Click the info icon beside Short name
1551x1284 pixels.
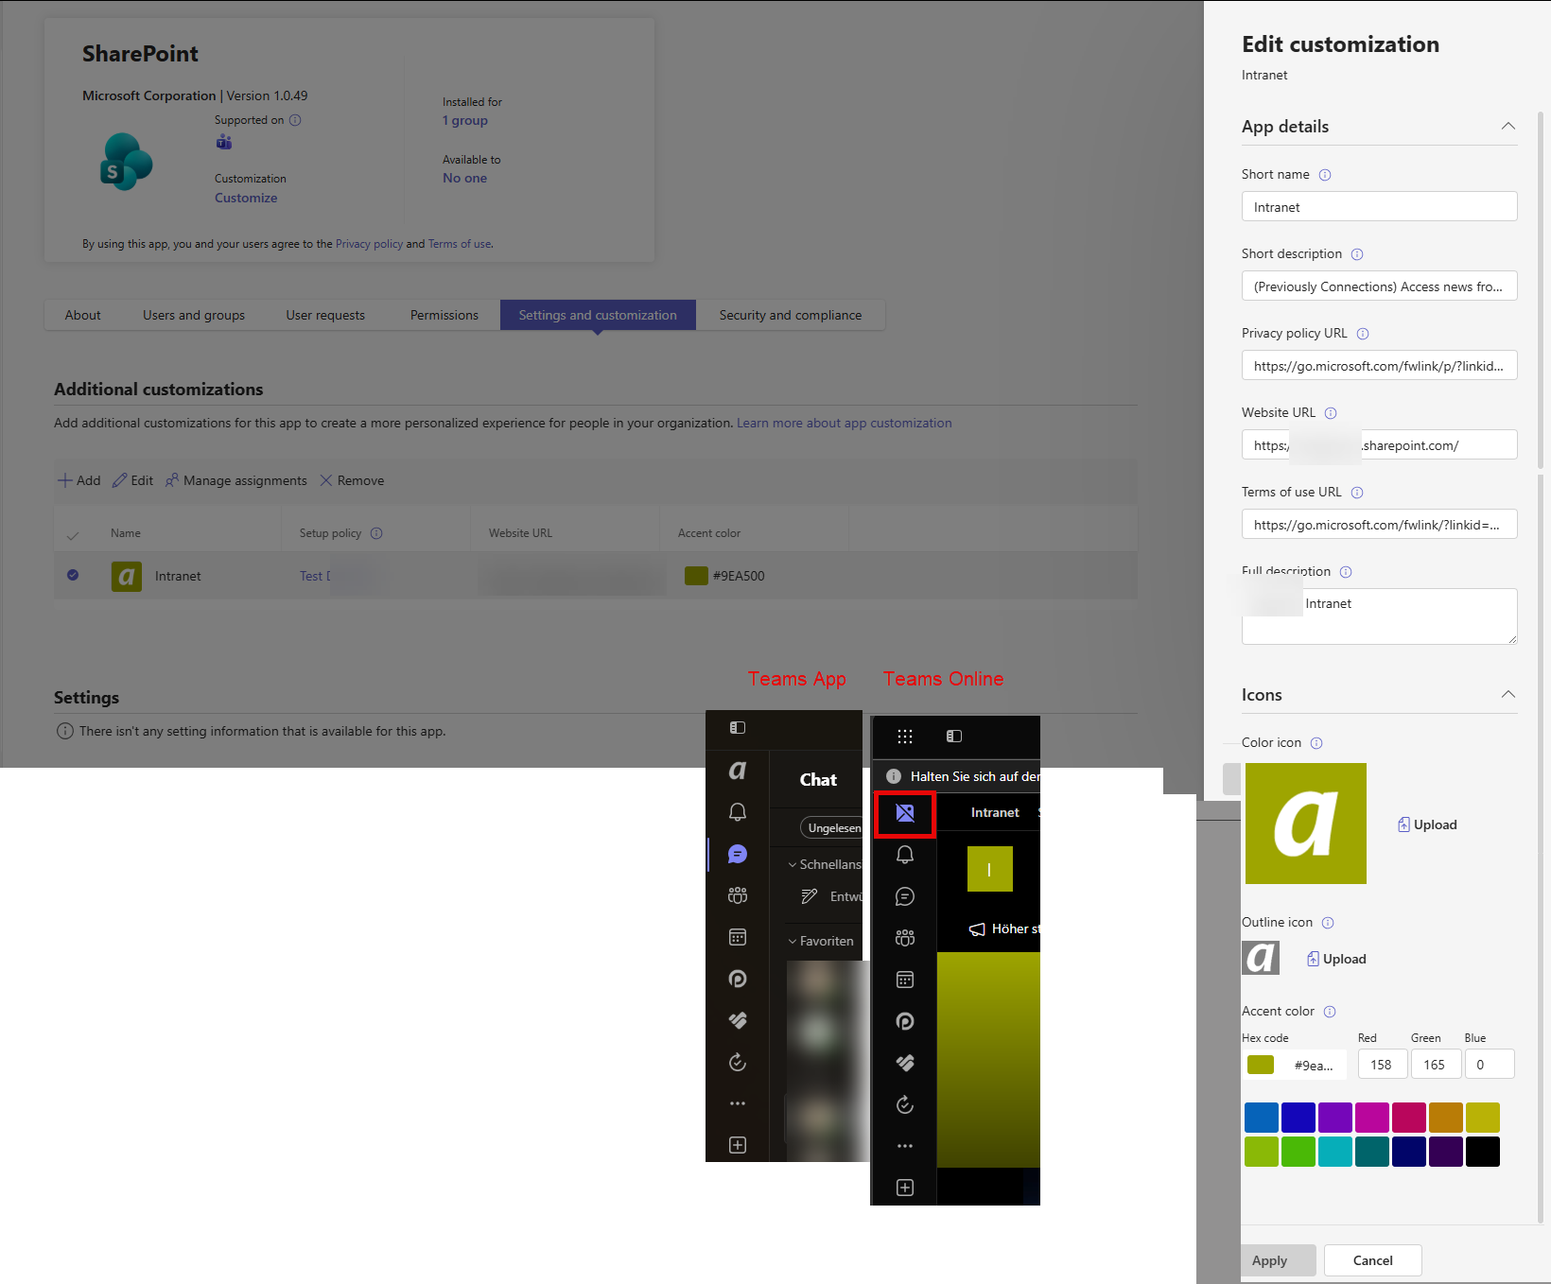(x=1325, y=175)
